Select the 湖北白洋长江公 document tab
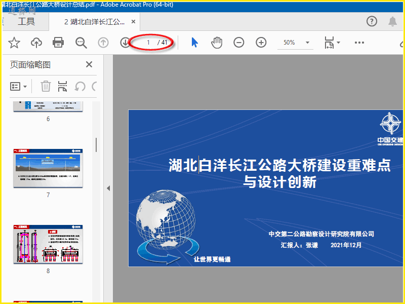405x304 pixels. (x=94, y=22)
